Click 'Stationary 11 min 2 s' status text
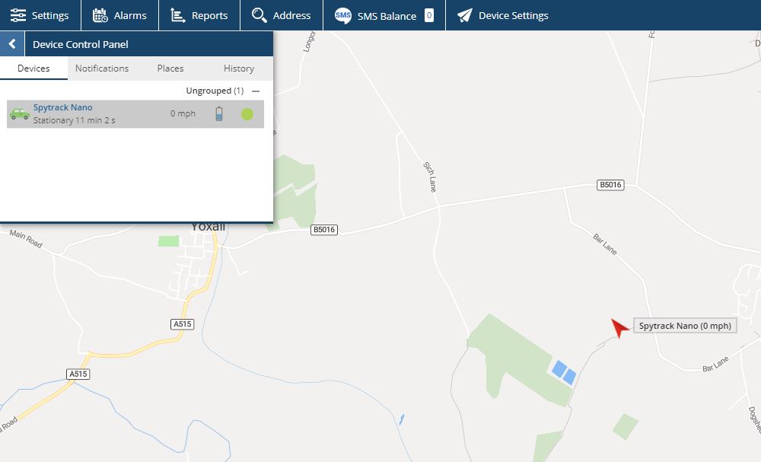Viewport: 761px width, 462px height. click(x=75, y=120)
